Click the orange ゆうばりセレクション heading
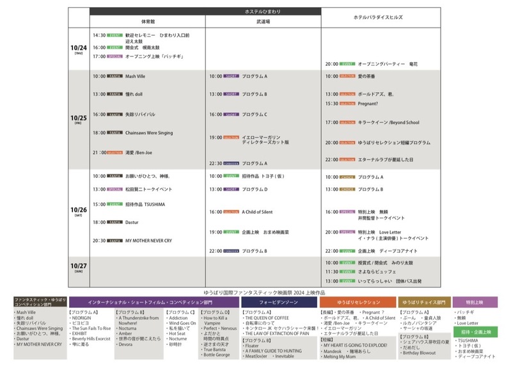Viewport: 511px width, 366px height. point(358,302)
